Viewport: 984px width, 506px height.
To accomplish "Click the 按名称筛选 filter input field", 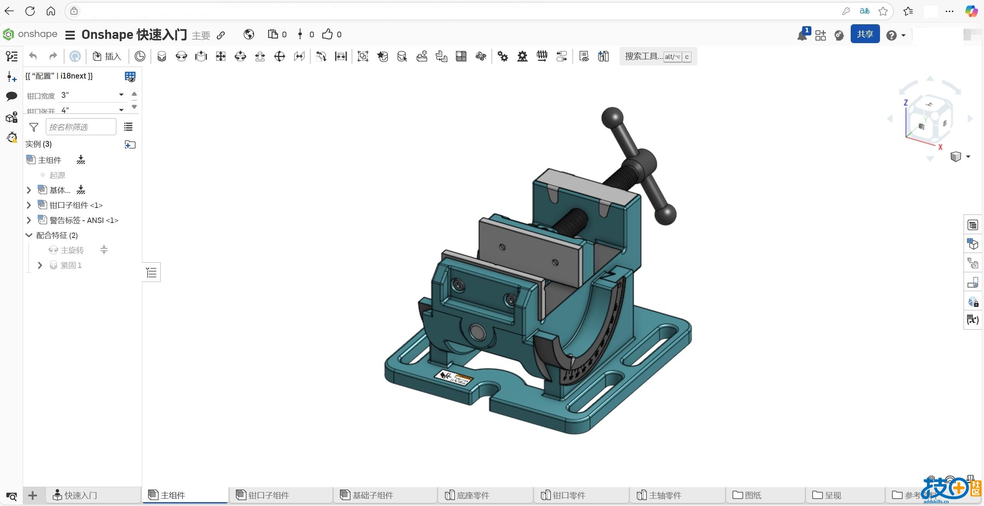I will point(81,127).
